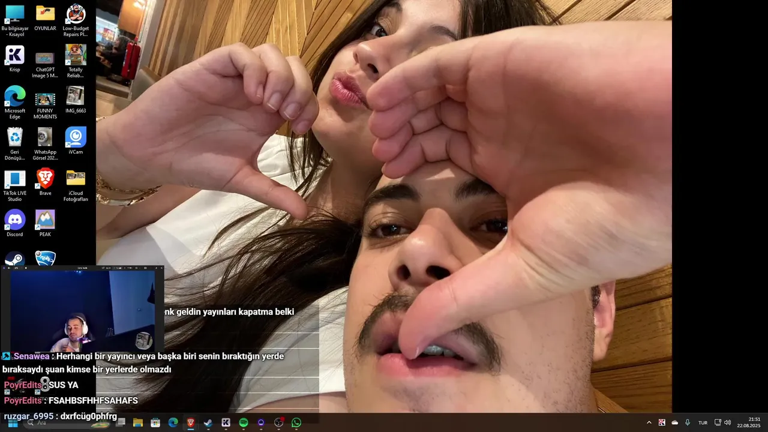The width and height of the screenshot is (768, 432).
Task: Open the iCloud Fotoğrafları folder
Action: click(x=76, y=185)
